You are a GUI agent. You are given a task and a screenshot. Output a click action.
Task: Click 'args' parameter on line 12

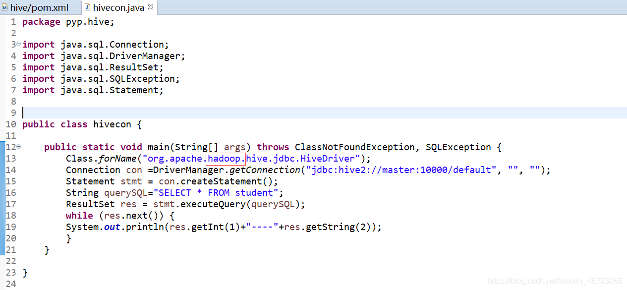pos(234,147)
